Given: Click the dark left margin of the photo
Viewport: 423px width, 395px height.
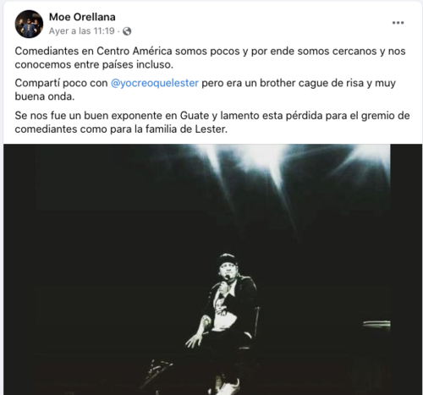Looking at the screenshot, I should (19, 270).
